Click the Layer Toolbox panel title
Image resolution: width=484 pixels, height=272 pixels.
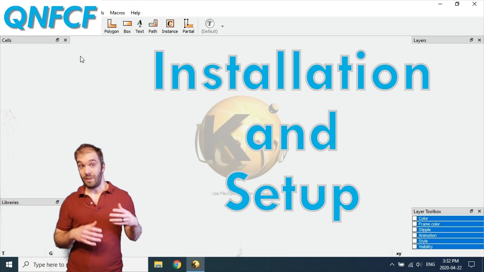[x=427, y=212]
